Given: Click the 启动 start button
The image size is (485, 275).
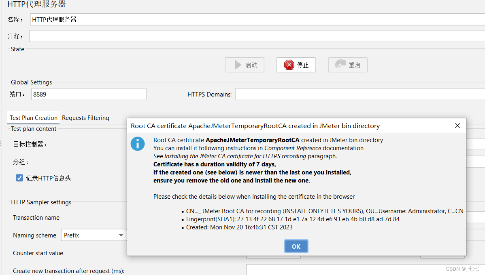Looking at the screenshot, I should coord(245,65).
